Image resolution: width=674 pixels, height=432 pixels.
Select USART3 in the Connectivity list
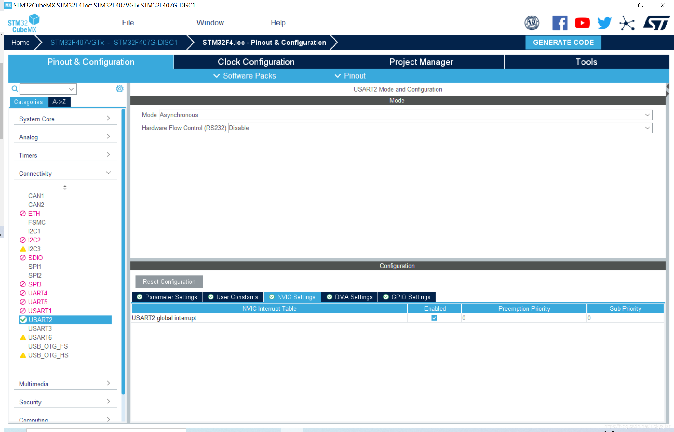point(40,328)
